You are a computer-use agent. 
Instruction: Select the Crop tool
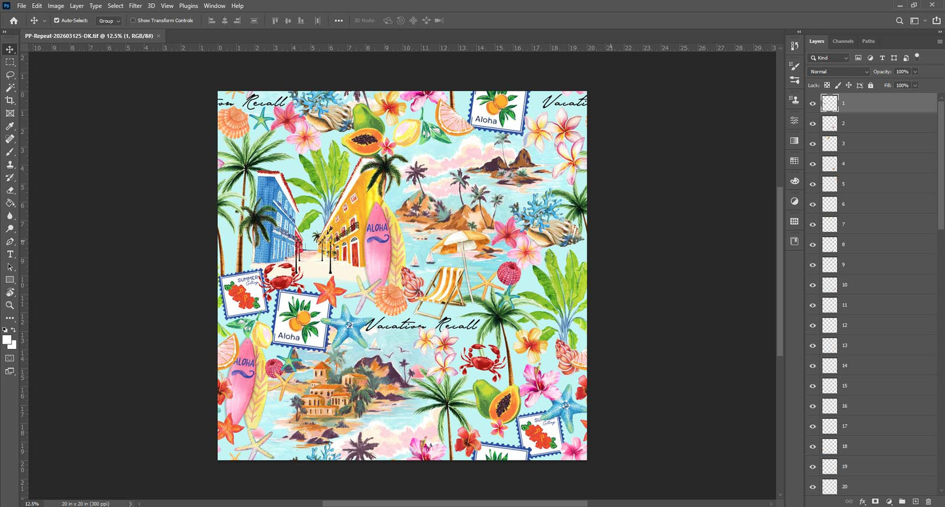click(10, 100)
